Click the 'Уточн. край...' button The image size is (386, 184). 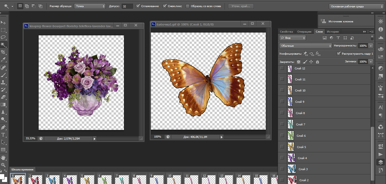[240, 6]
